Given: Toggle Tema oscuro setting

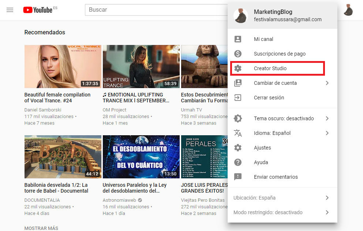Looking at the screenshot, I should coord(284,118).
